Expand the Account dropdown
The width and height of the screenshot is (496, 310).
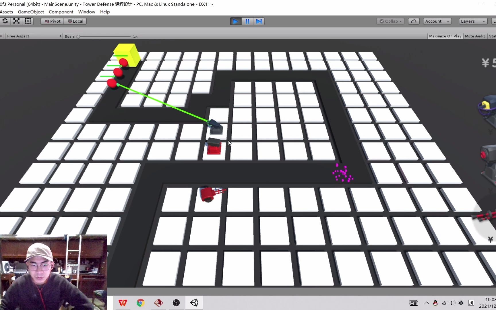437,21
